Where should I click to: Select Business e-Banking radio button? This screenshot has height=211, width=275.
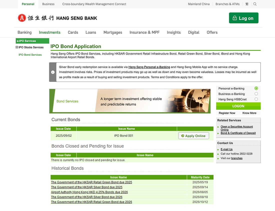256,94
